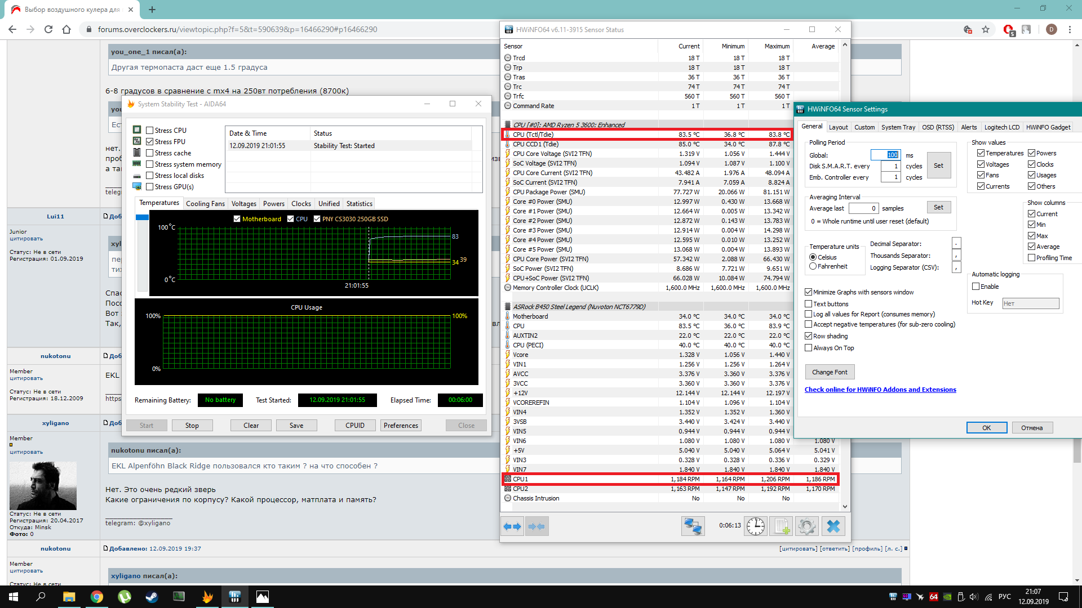Toggle the Always On Top checkbox
This screenshot has height=608, width=1082.
pos(809,348)
